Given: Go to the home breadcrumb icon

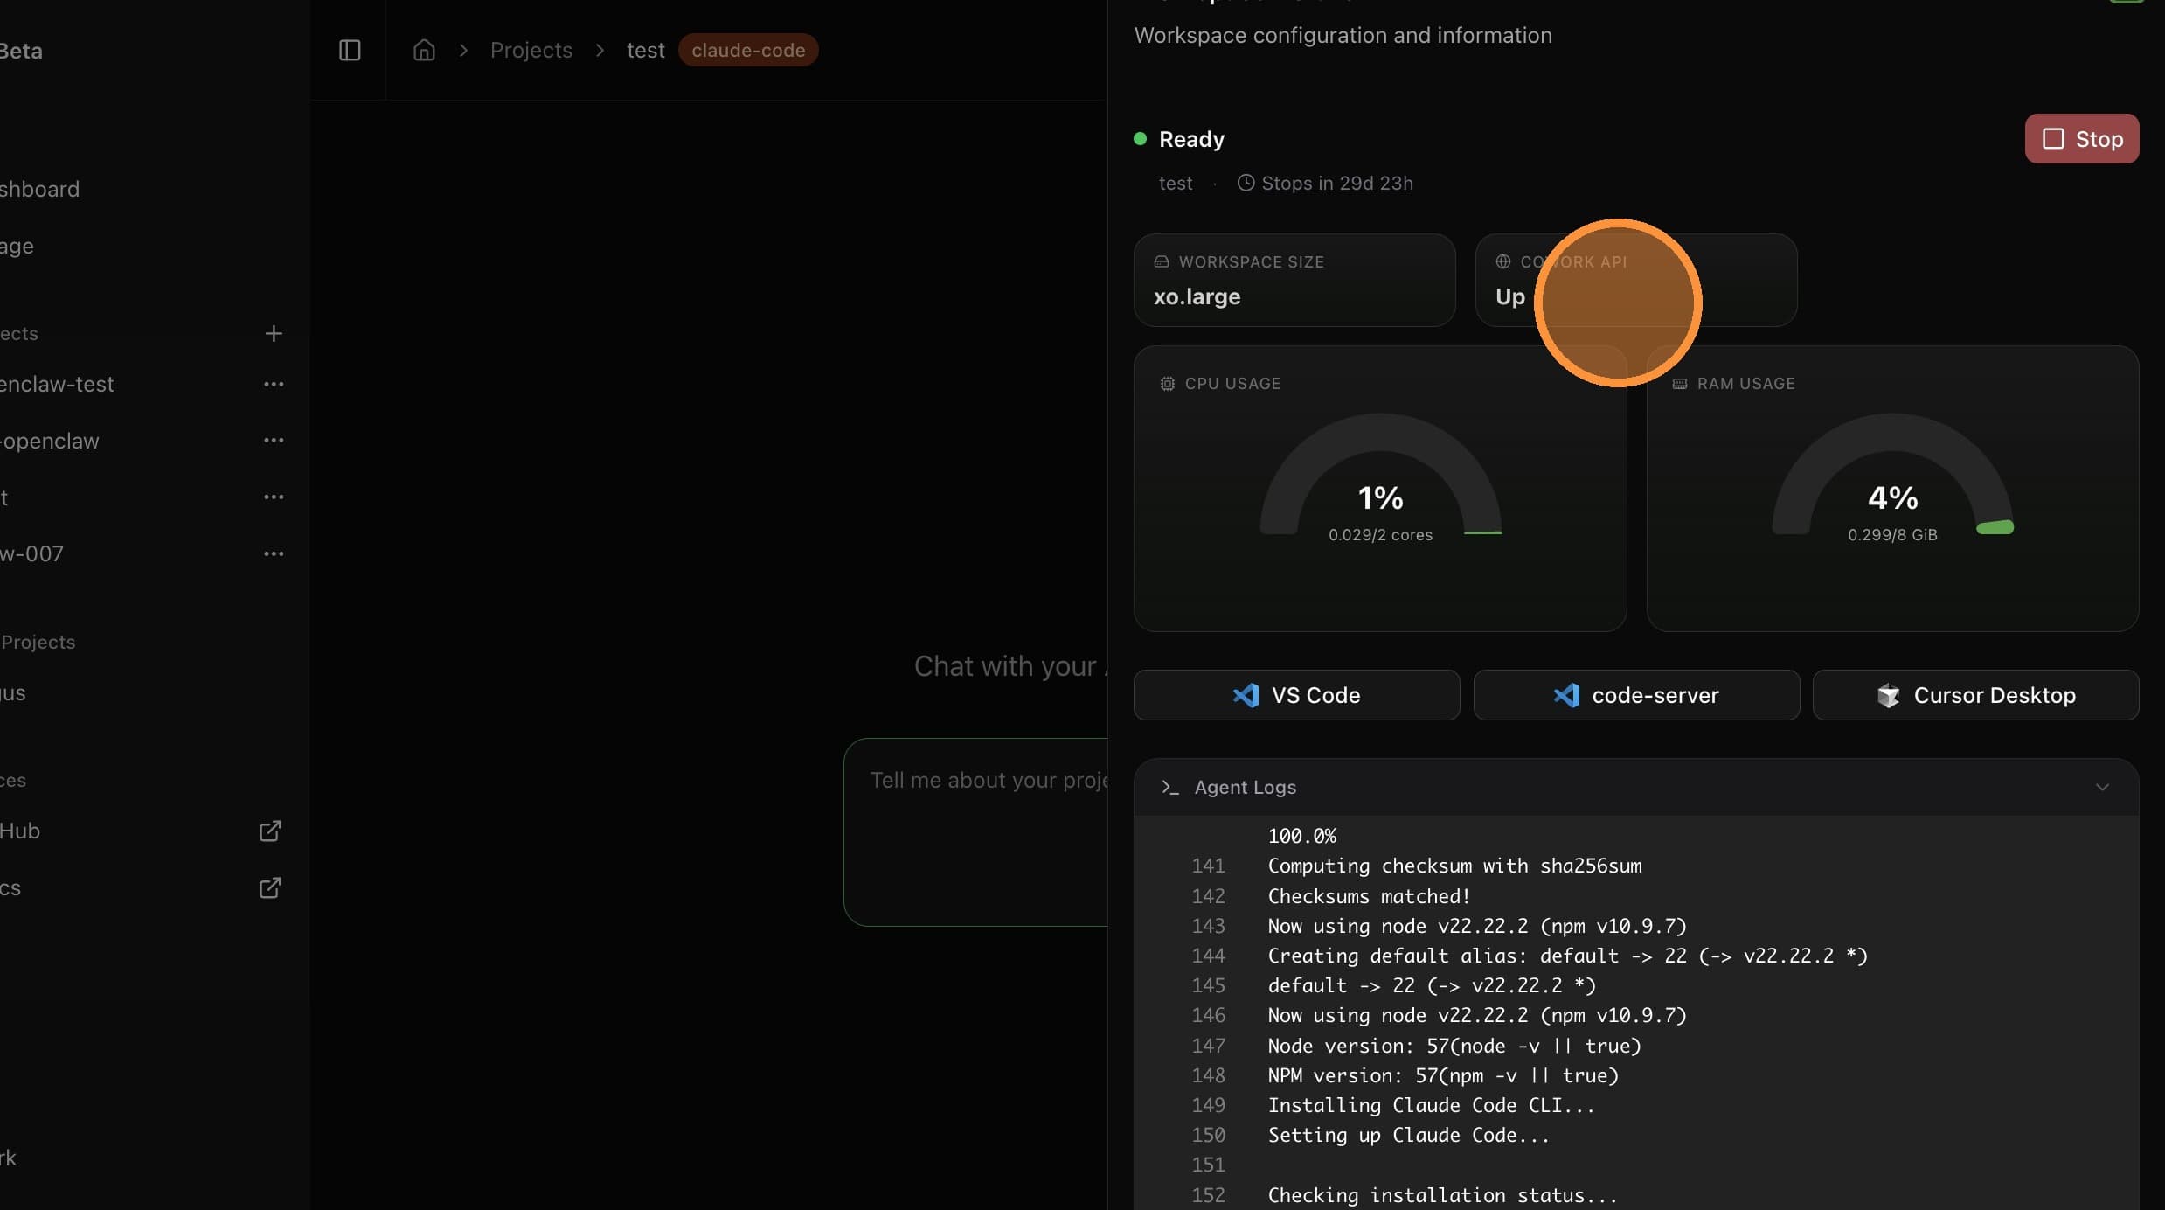Looking at the screenshot, I should [424, 50].
